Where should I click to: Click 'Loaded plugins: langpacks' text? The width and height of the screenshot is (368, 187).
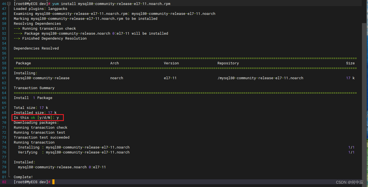[40, 9]
